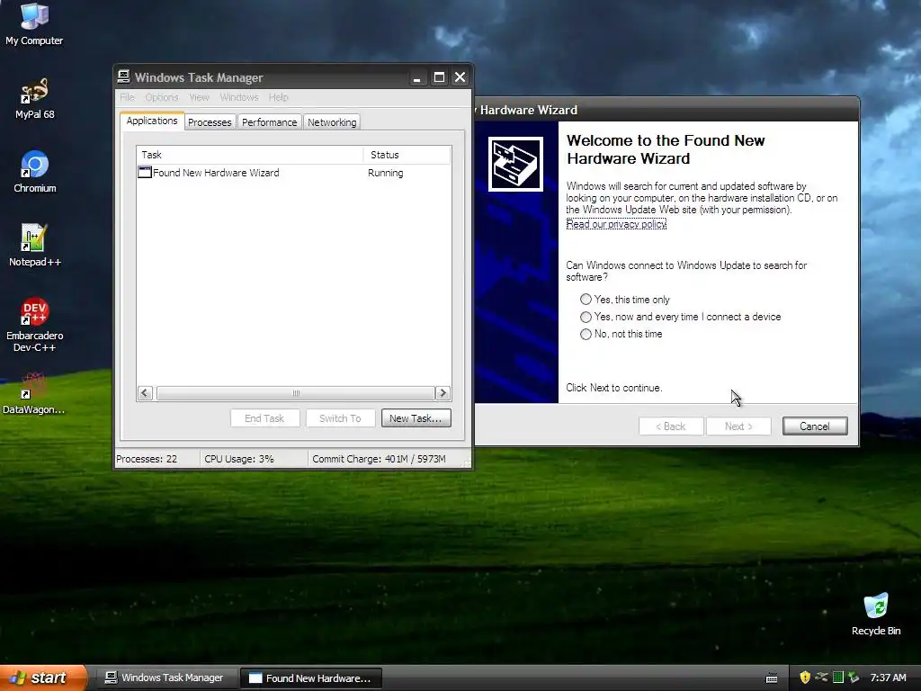Click the Safely Remove Hardware tray icon
This screenshot has height=691, width=921.
click(822, 678)
